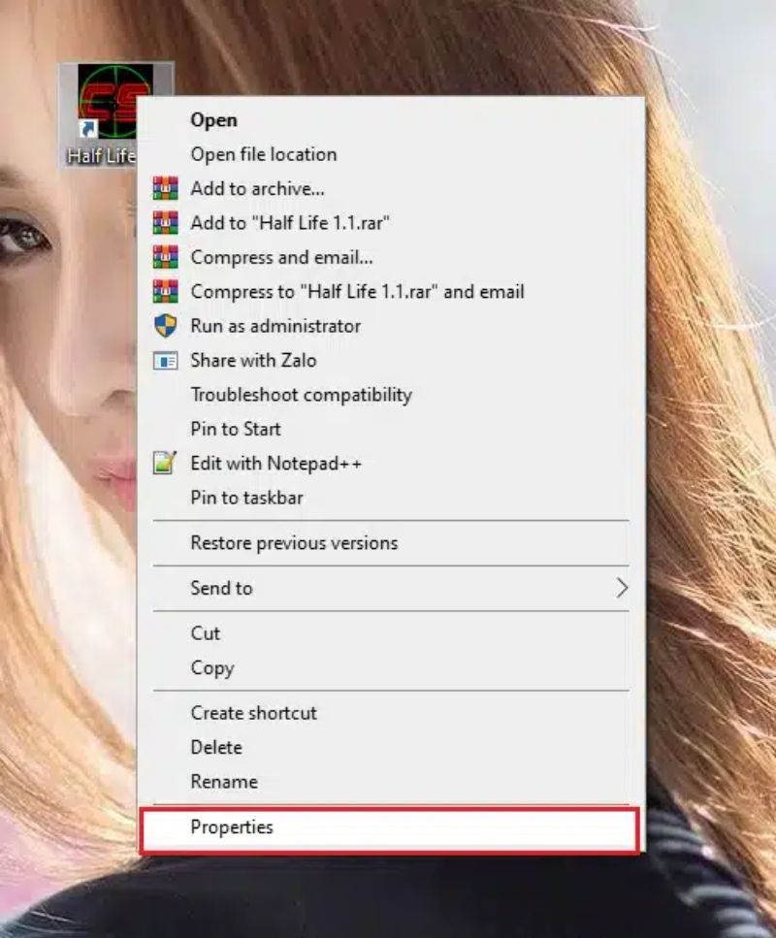Image resolution: width=776 pixels, height=938 pixels.
Task: Click the Zalo share icon
Action: (x=166, y=361)
